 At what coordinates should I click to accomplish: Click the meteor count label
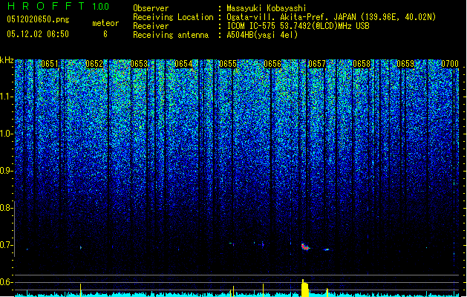(105, 23)
